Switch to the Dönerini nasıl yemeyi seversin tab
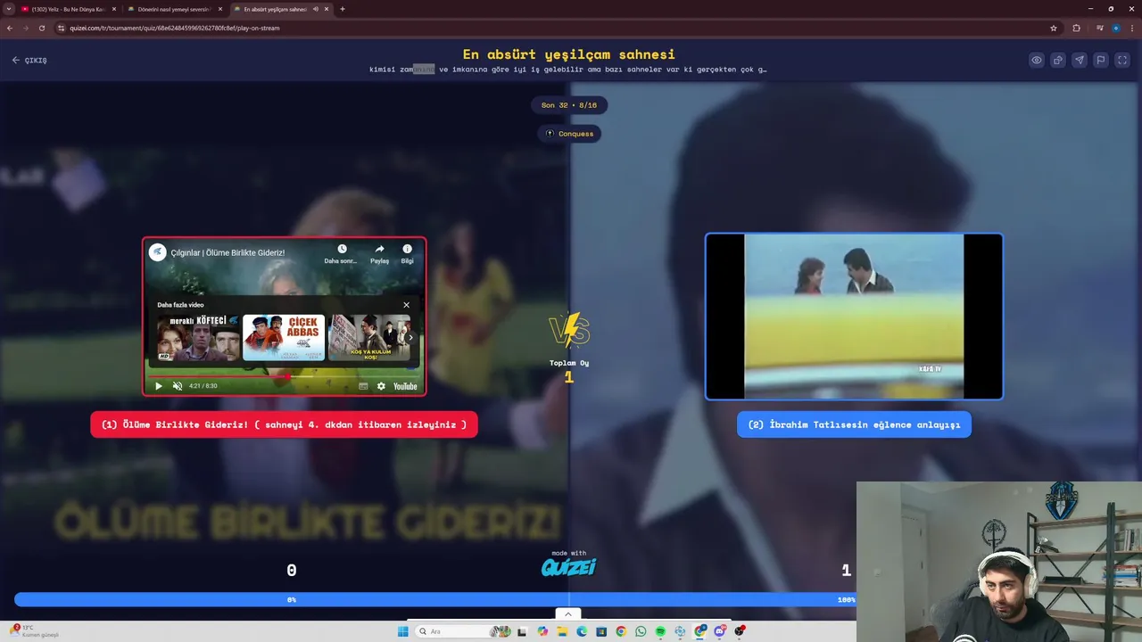1142x642 pixels. pyautogui.click(x=174, y=9)
